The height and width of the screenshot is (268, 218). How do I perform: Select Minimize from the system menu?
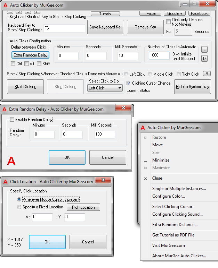(x=161, y=160)
